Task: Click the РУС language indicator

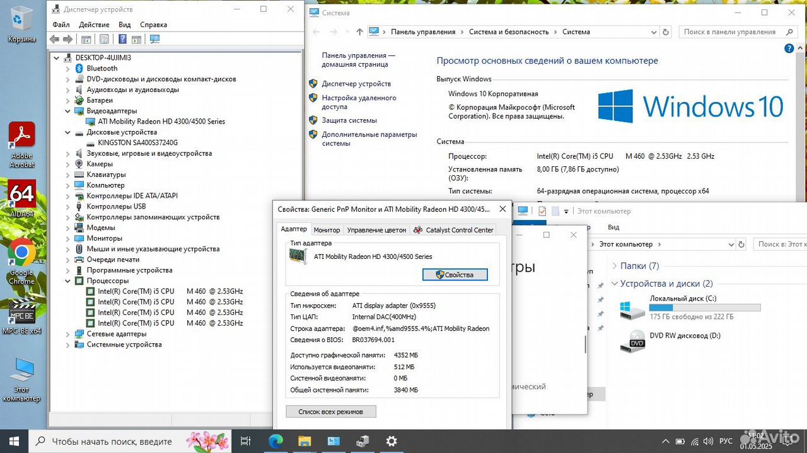Action: click(726, 441)
